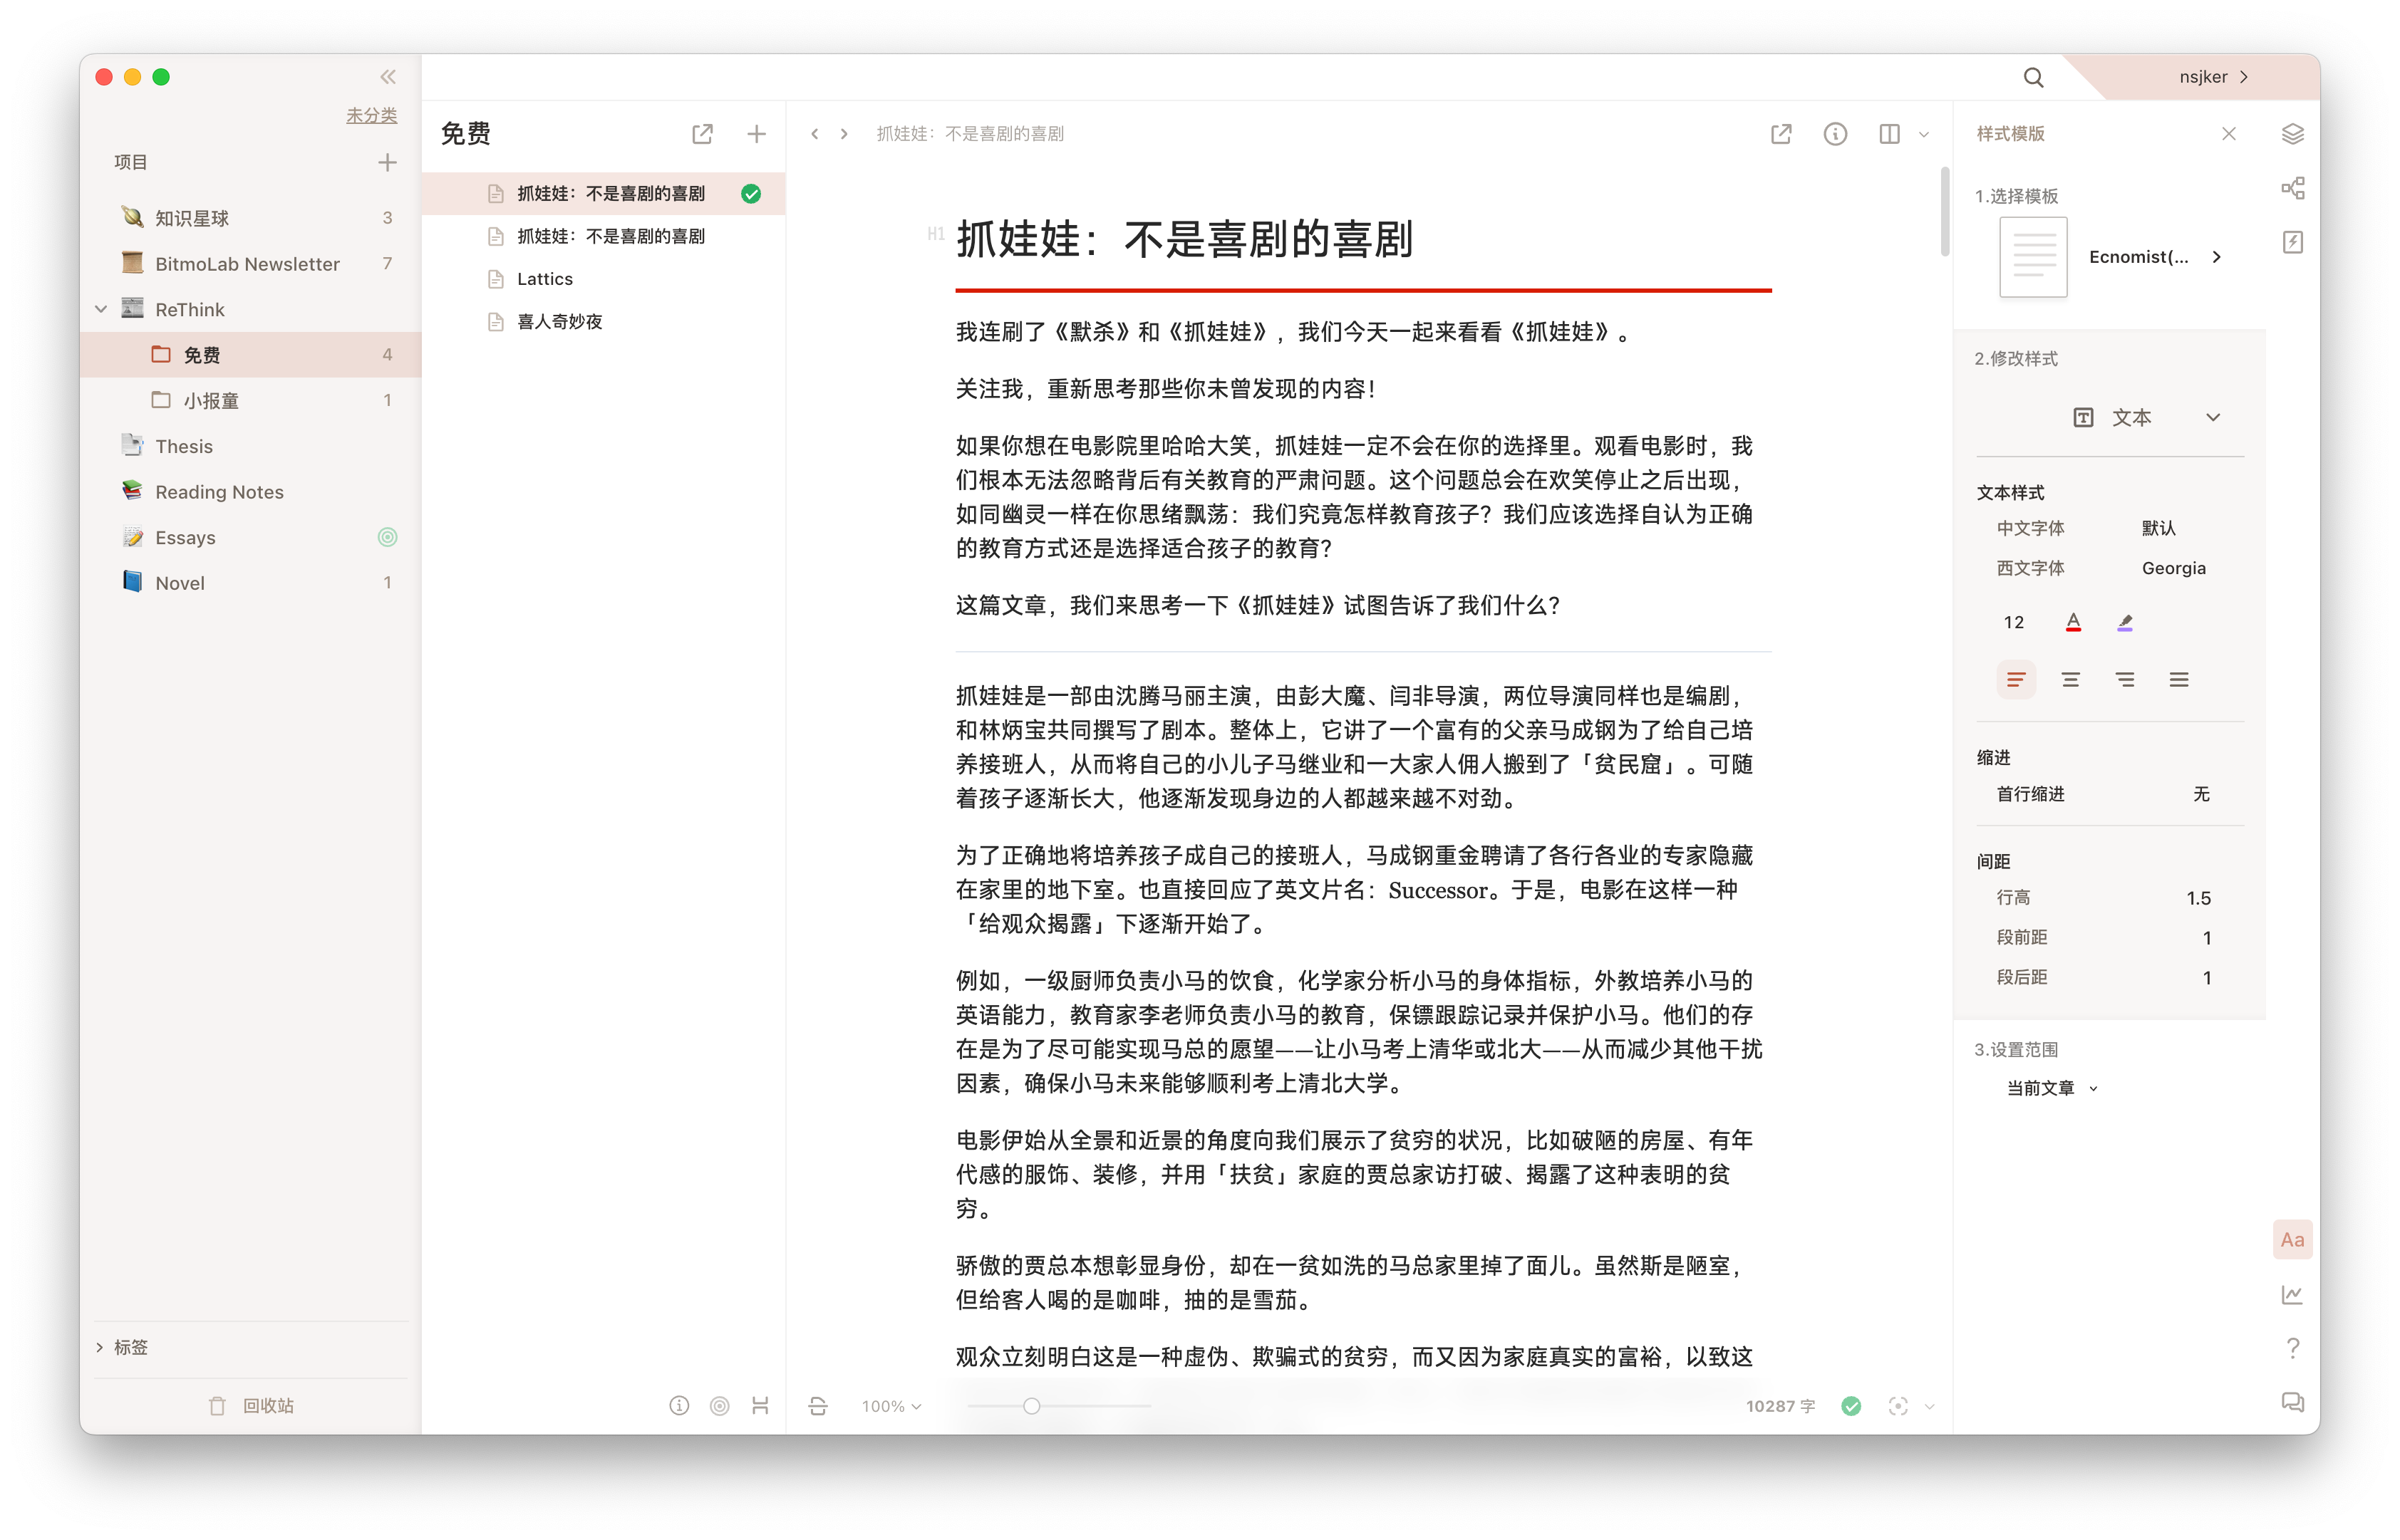Click the article info icon in editor toolbar
The height and width of the screenshot is (1540, 2400).
pyautogui.click(x=1835, y=134)
